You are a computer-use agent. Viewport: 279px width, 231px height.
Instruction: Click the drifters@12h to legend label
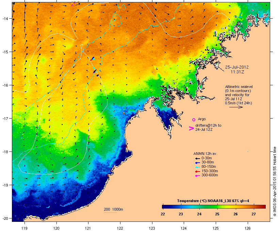tap(208, 125)
